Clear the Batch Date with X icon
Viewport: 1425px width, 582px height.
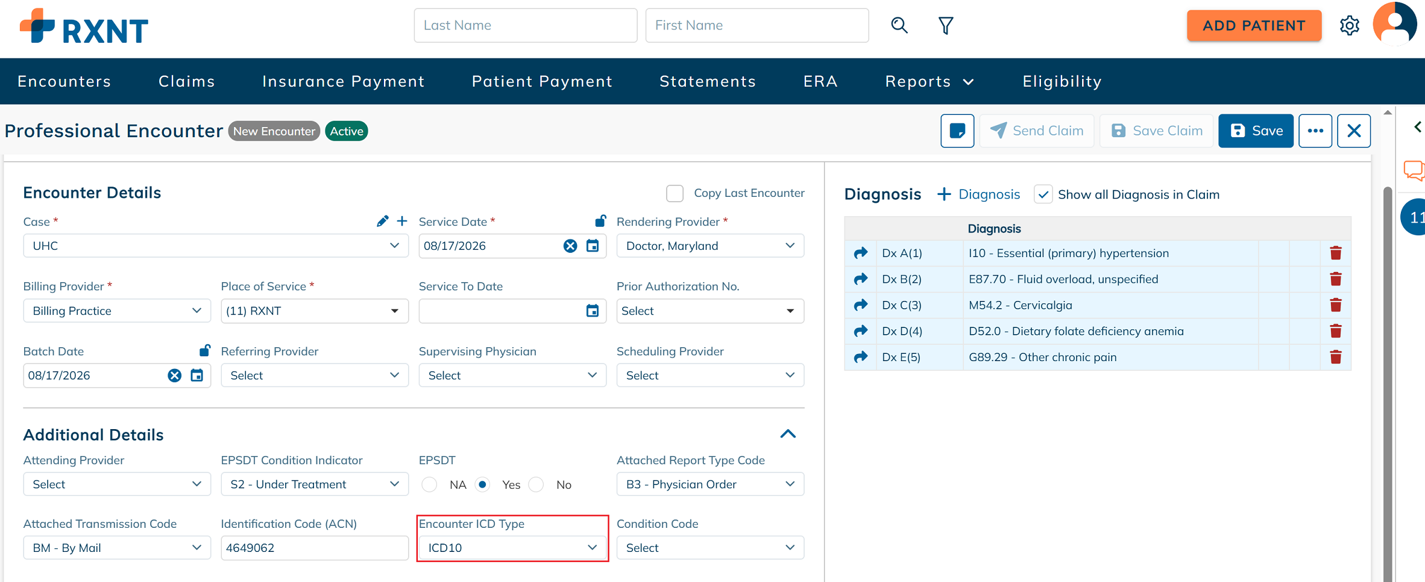(174, 376)
